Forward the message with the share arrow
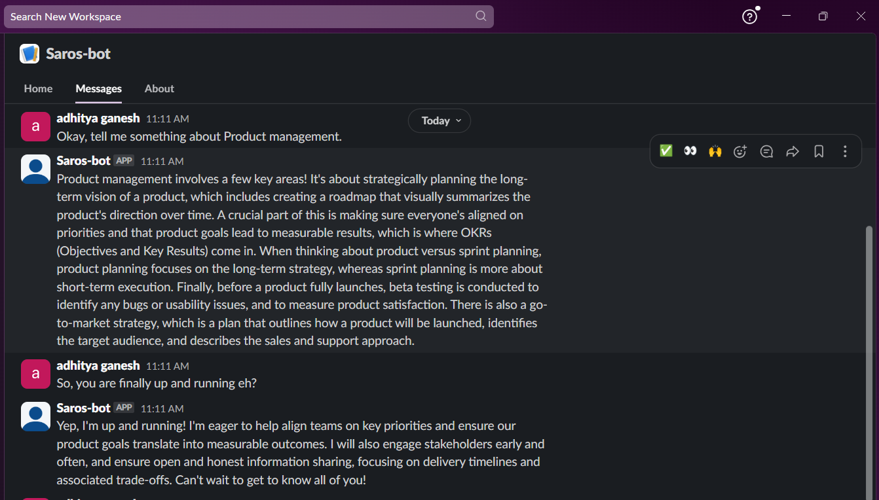 click(793, 151)
